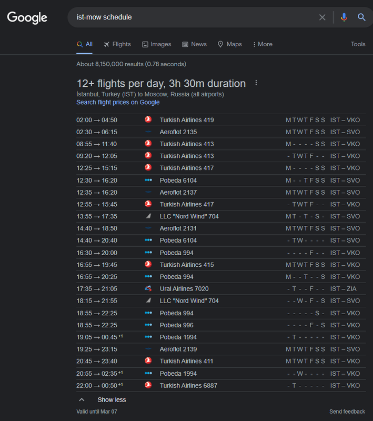
Task: Click Turkish Airlines logo for flight 6887
Action: [x=148, y=385]
